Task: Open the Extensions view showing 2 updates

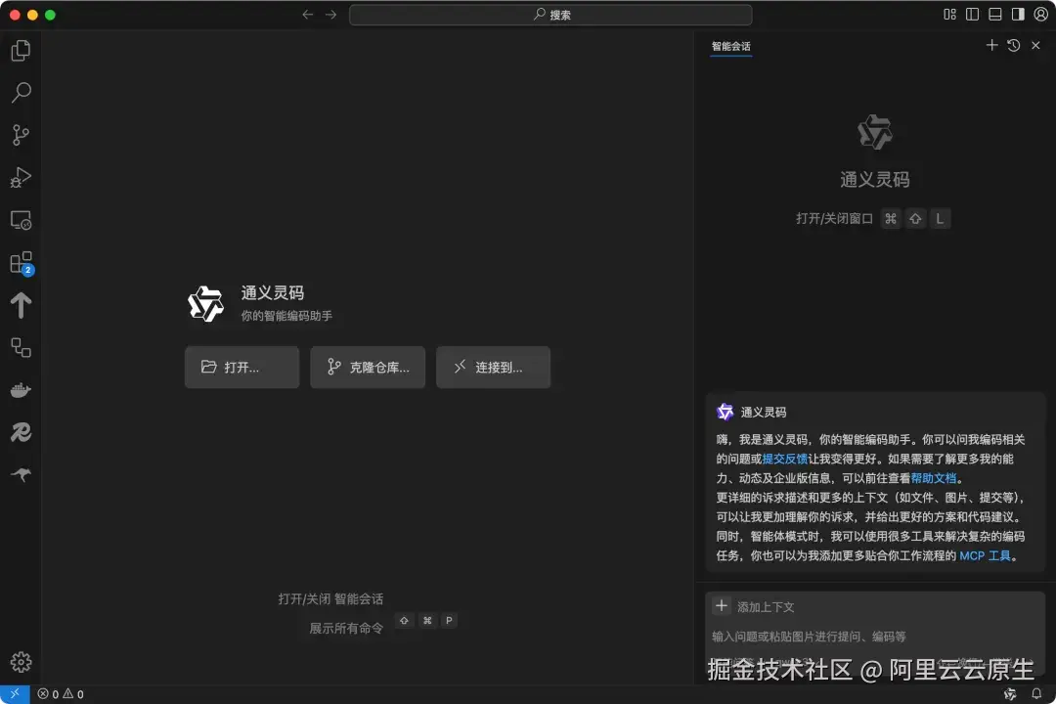Action: pos(22,262)
